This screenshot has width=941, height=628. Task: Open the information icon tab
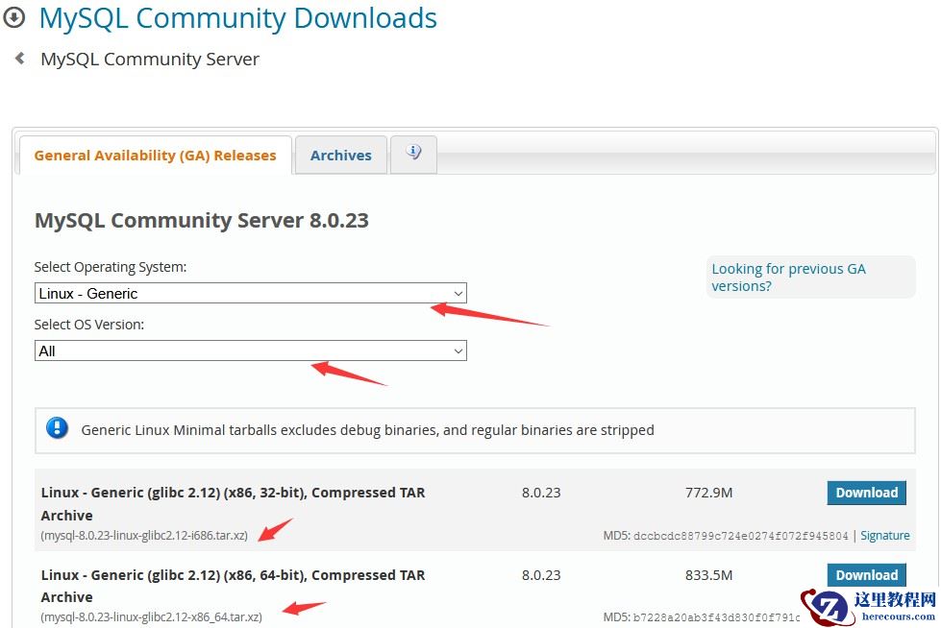tap(413, 155)
